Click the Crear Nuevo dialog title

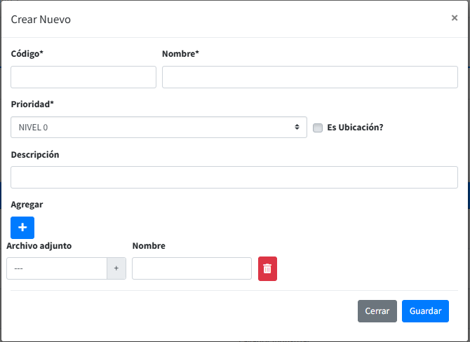tap(41, 20)
